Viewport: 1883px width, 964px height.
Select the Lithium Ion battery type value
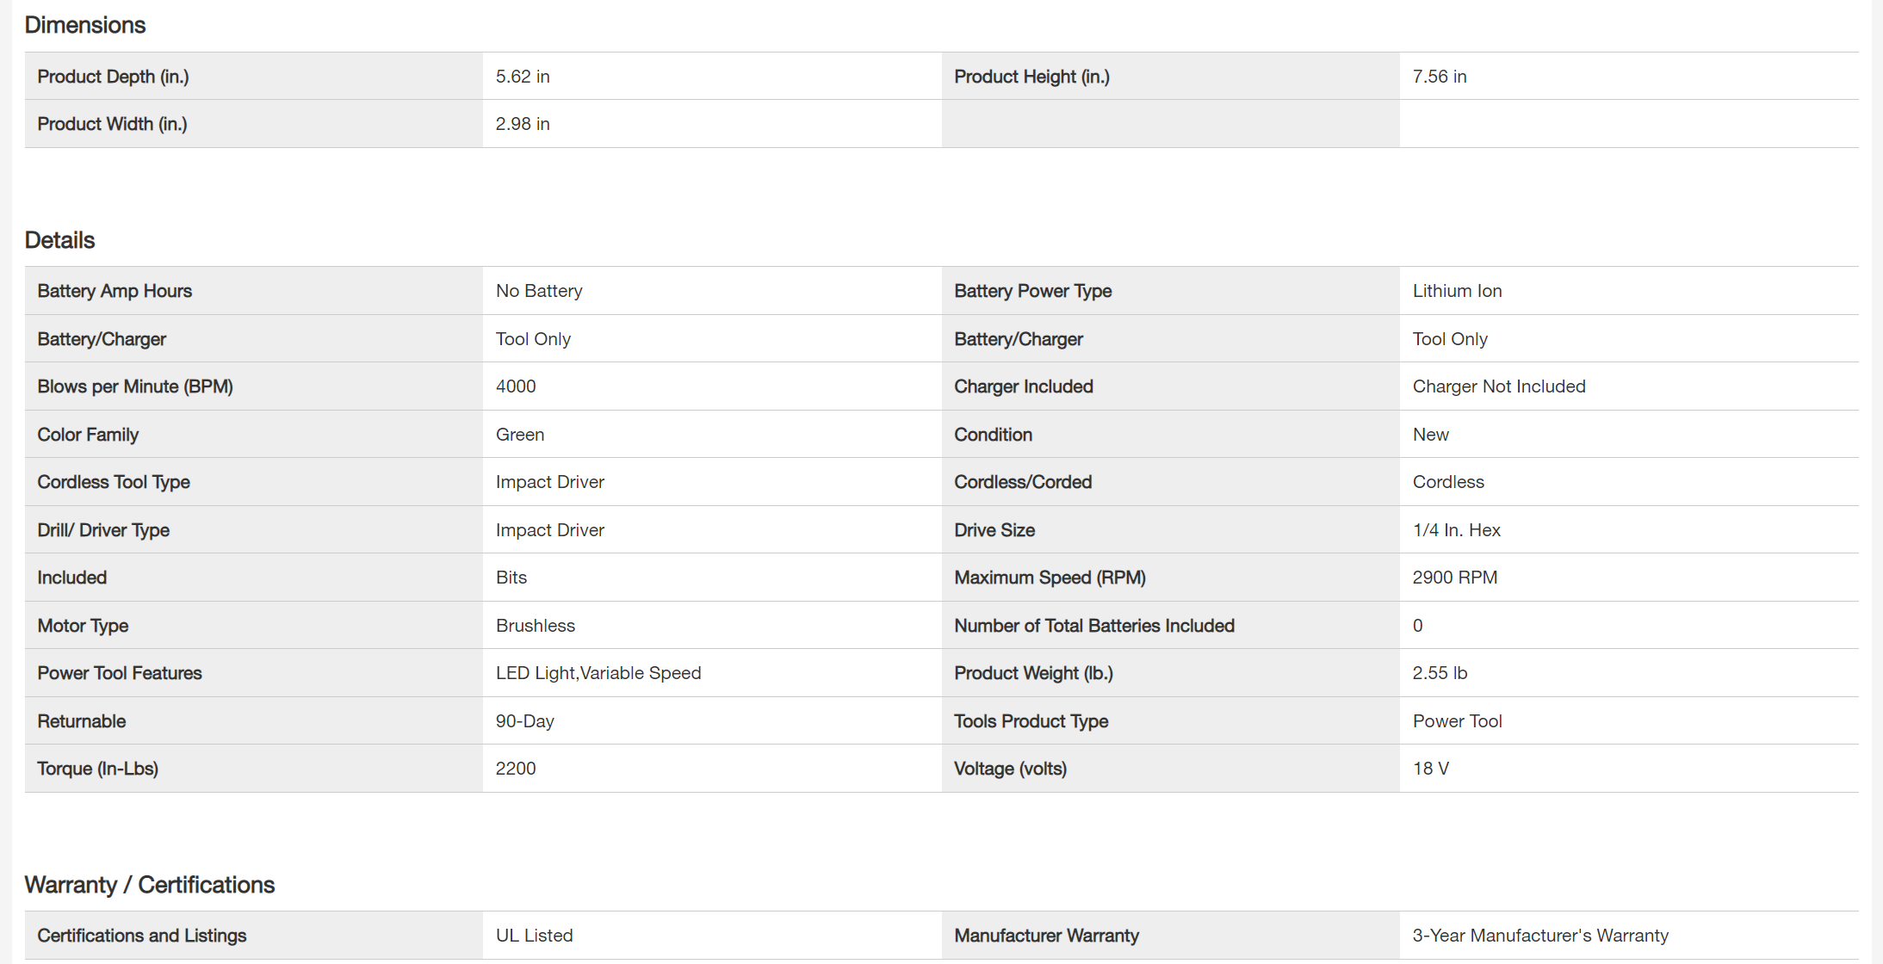click(x=1457, y=291)
